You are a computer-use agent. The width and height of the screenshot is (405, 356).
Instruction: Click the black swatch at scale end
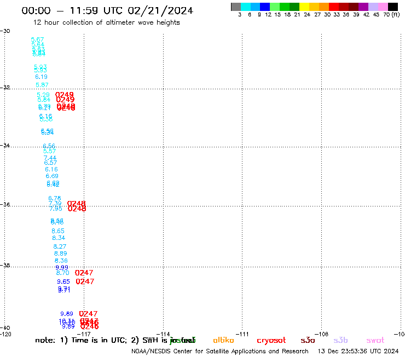392,7
